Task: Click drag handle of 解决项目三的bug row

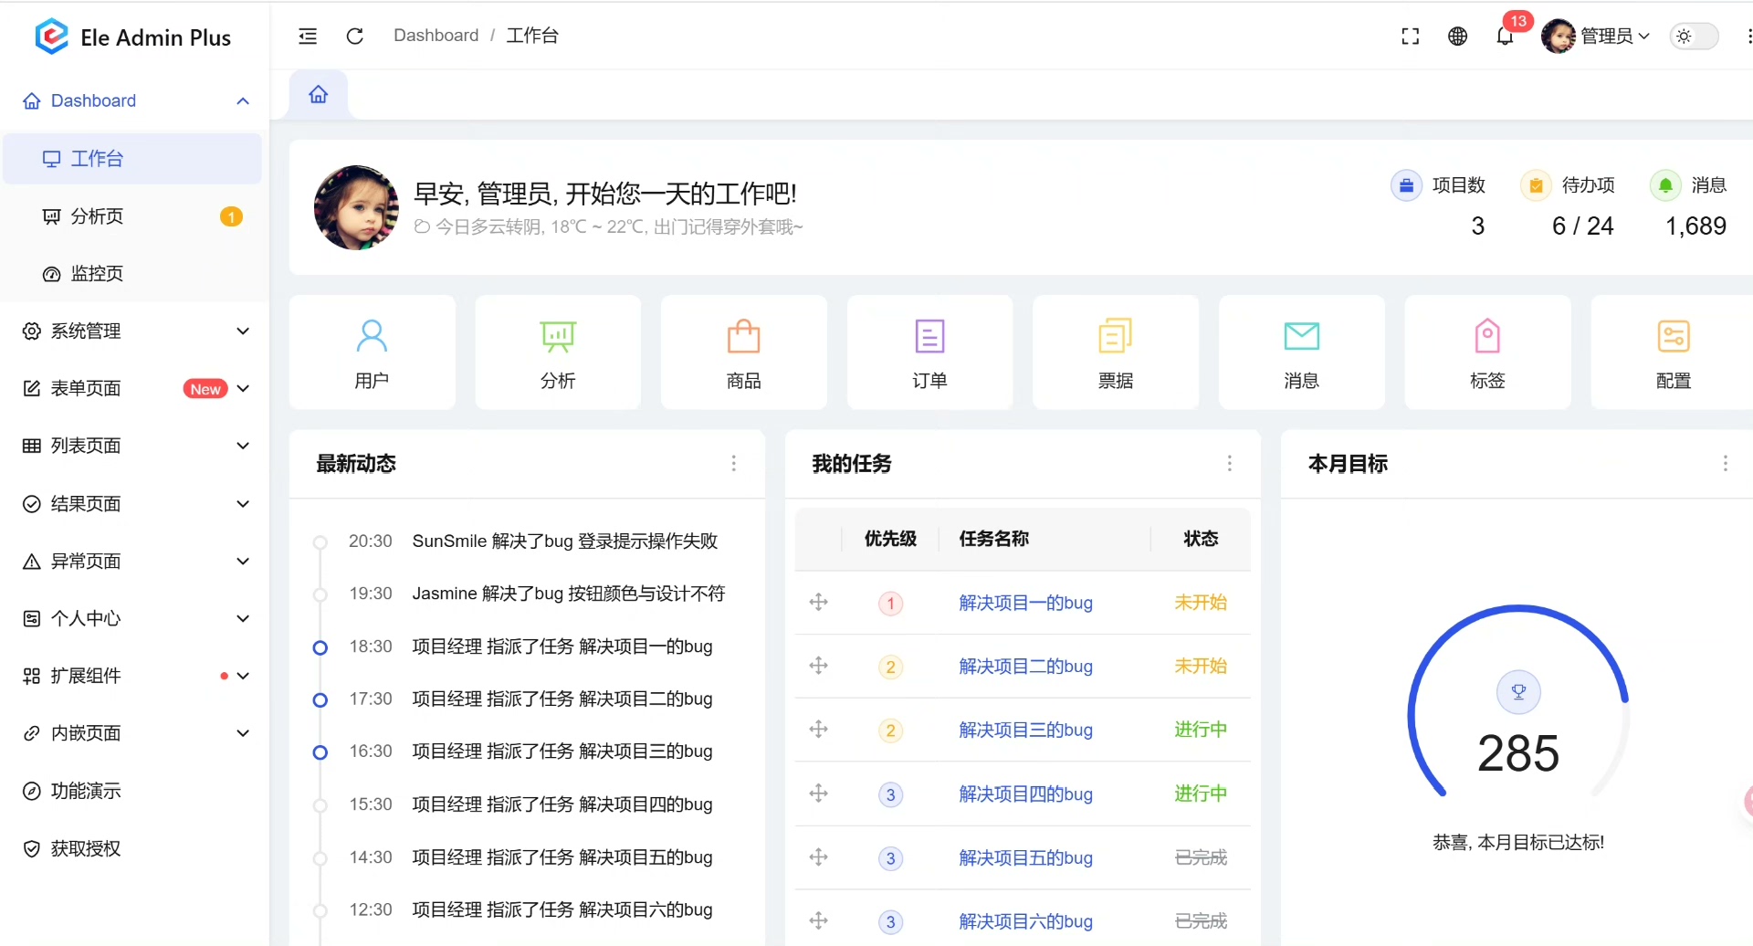Action: pos(819,730)
